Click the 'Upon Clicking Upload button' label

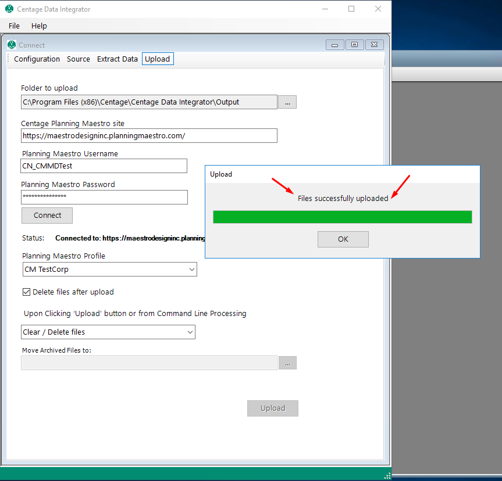[x=135, y=314]
